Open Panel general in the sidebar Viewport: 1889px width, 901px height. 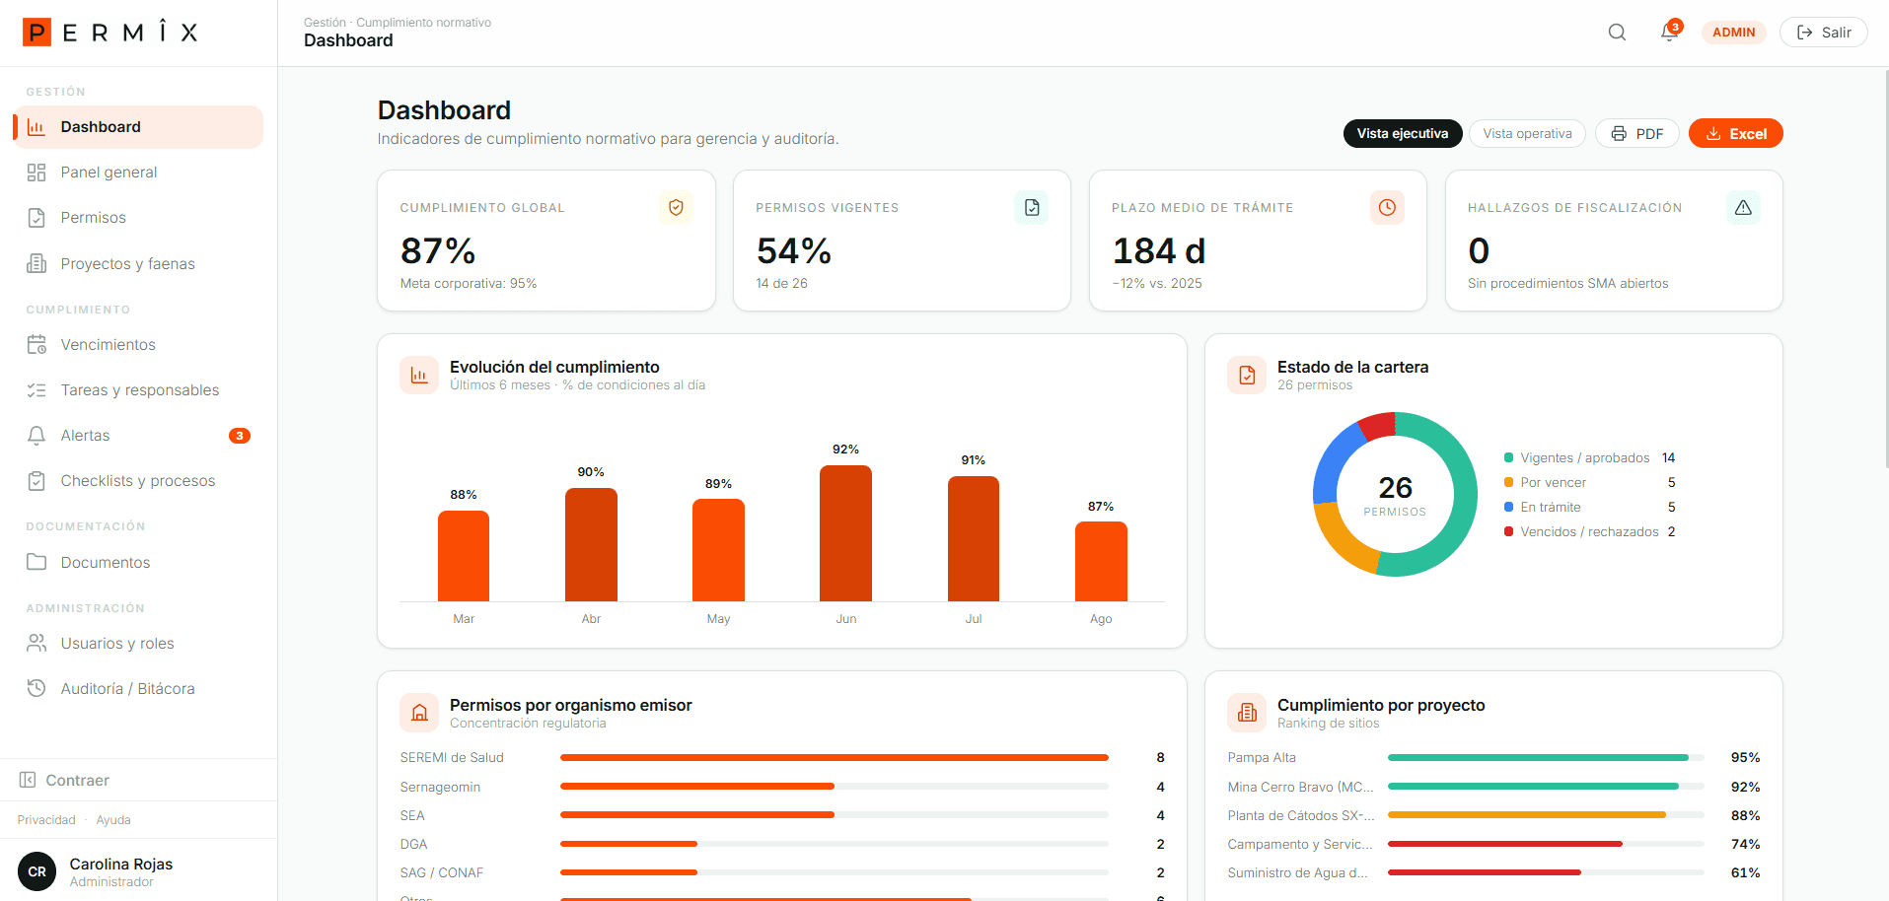tap(138, 173)
